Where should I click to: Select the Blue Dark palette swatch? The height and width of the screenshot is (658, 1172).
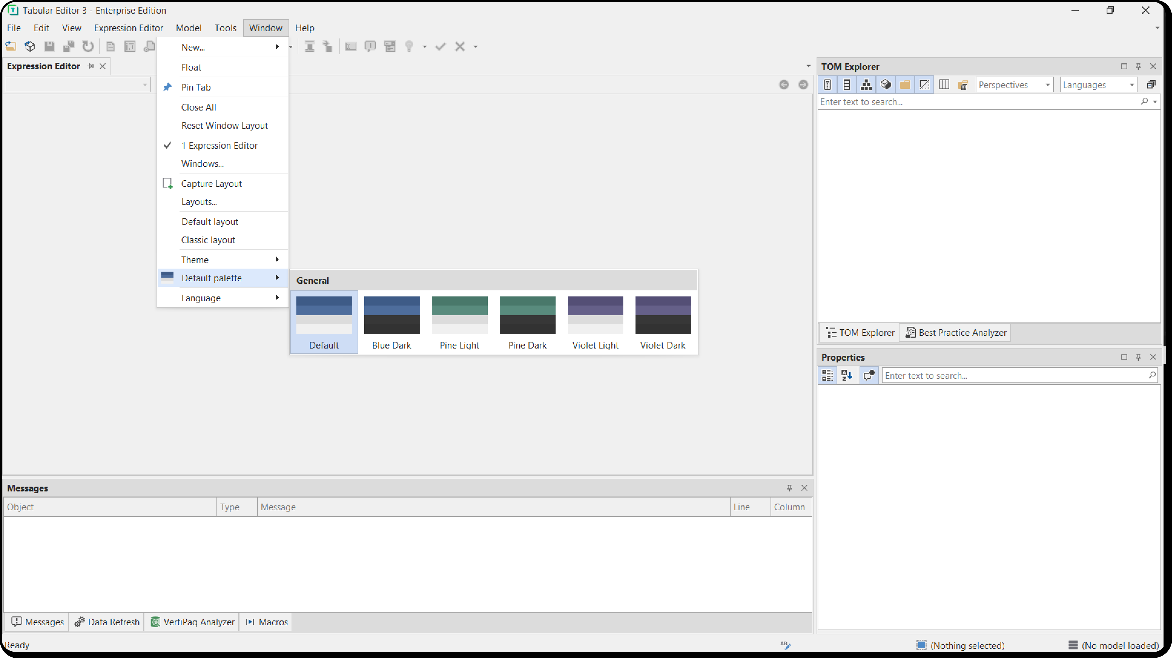pyautogui.click(x=392, y=322)
